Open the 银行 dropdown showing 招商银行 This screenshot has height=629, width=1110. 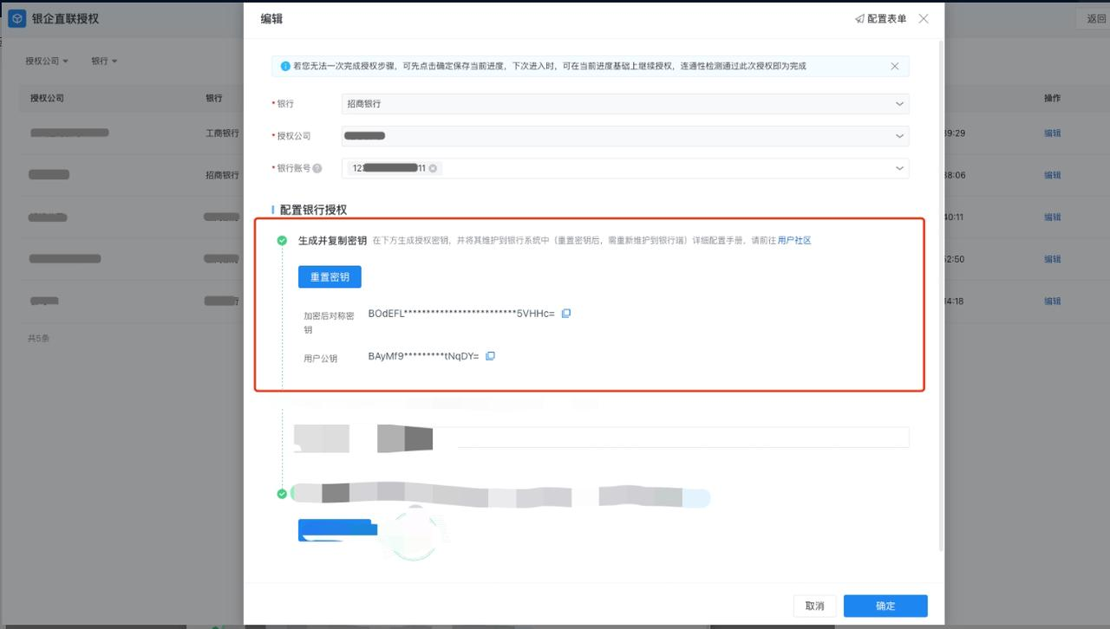[x=625, y=103]
